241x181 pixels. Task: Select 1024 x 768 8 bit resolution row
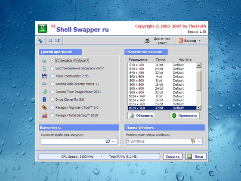pyautogui.click(x=162, y=96)
